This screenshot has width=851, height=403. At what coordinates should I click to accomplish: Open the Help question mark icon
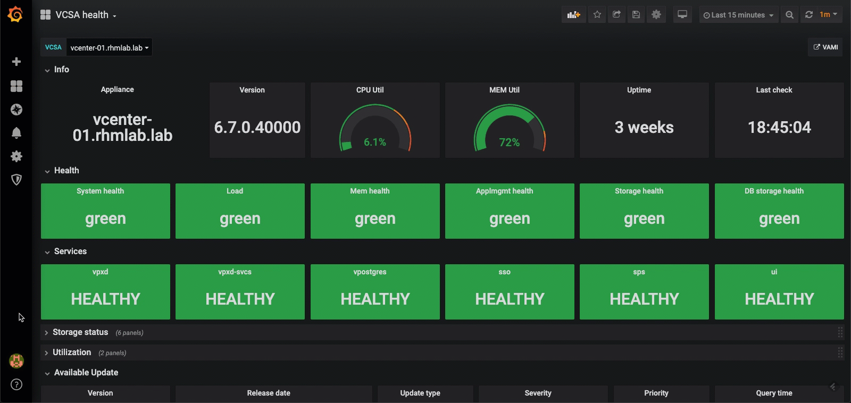point(16,384)
